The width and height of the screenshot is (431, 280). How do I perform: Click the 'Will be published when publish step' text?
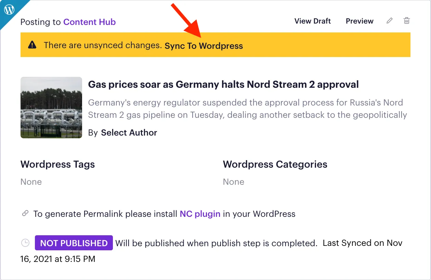(x=217, y=243)
